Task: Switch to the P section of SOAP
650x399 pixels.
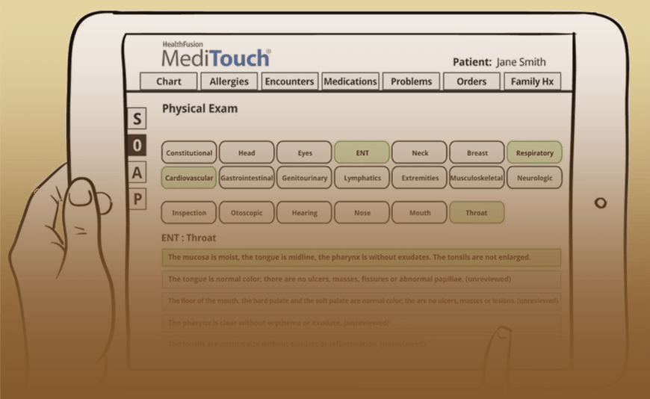Action: click(137, 199)
